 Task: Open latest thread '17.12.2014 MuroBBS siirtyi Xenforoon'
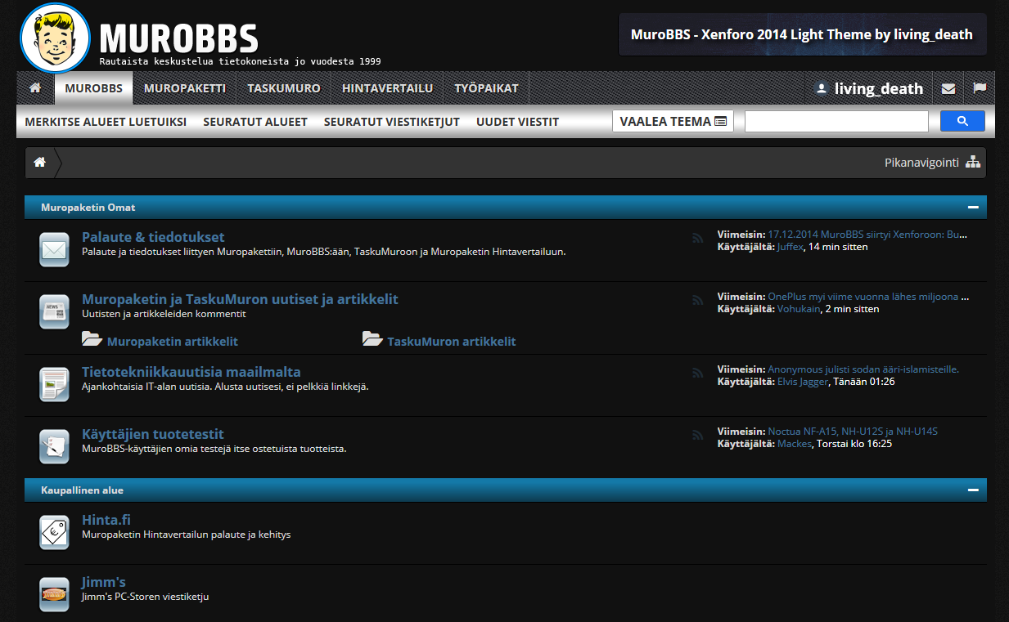tap(867, 234)
